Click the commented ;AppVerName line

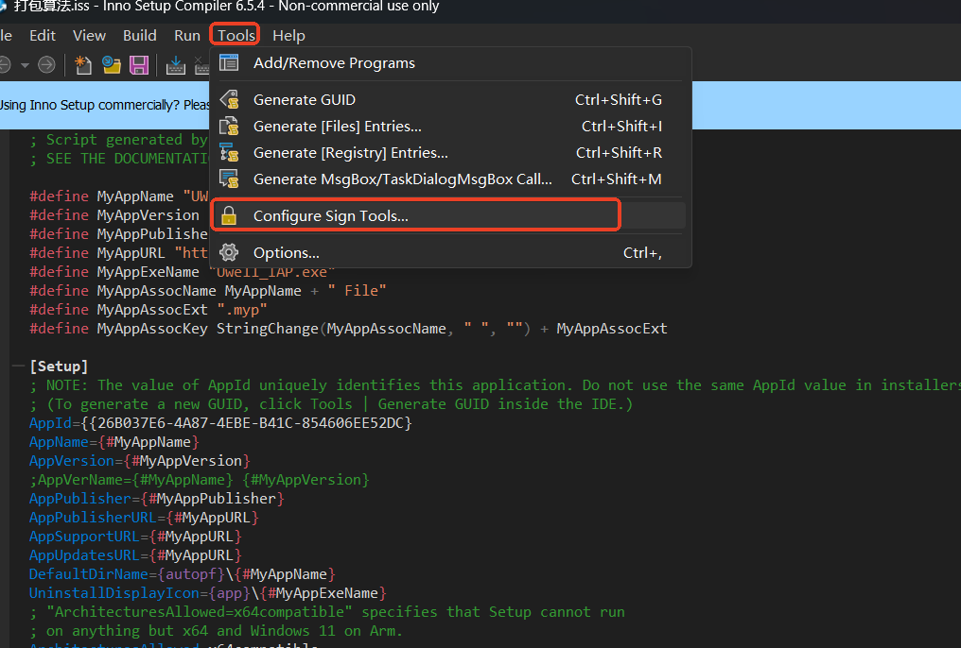tap(200, 480)
